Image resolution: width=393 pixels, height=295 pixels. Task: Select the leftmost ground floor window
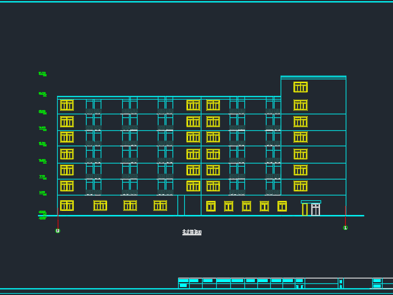coord(67,205)
